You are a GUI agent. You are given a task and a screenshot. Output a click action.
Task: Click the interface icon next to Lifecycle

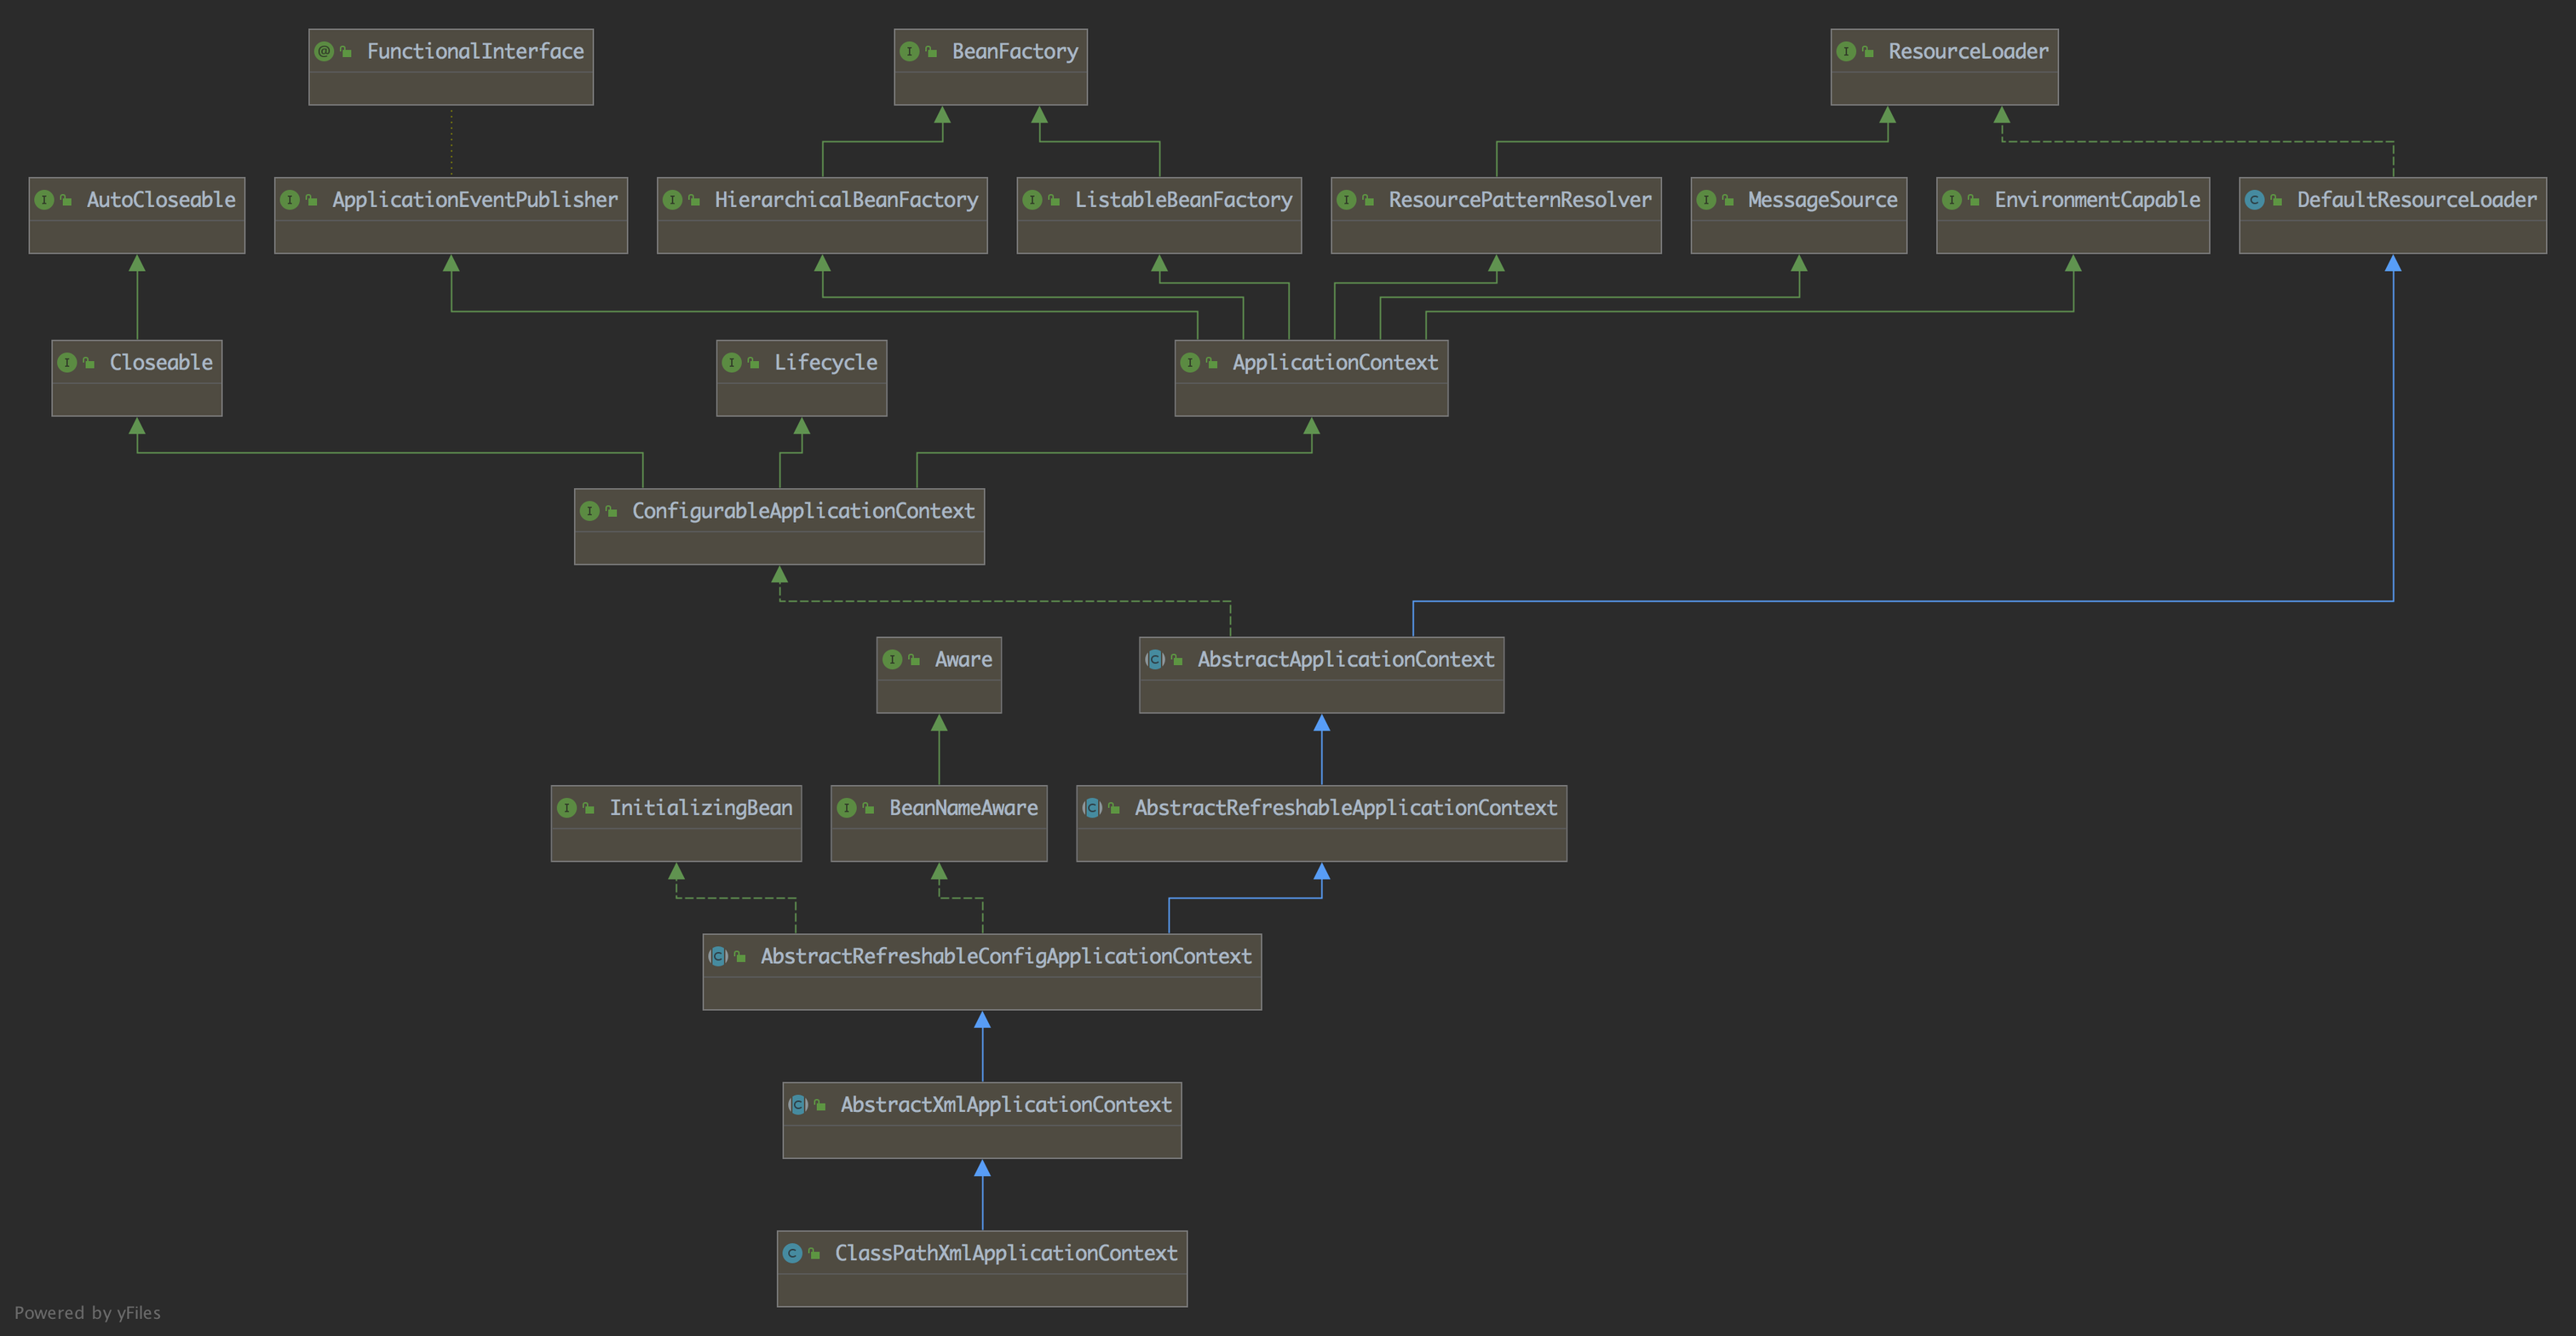pos(732,363)
